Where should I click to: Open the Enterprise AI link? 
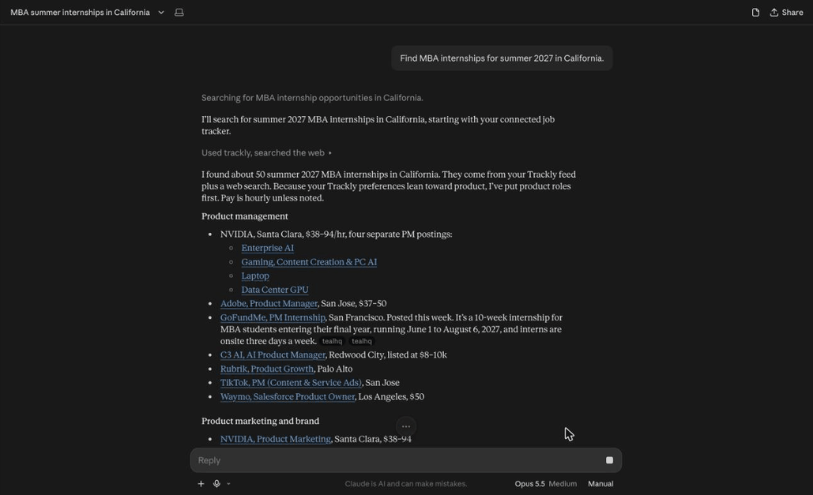tap(268, 248)
